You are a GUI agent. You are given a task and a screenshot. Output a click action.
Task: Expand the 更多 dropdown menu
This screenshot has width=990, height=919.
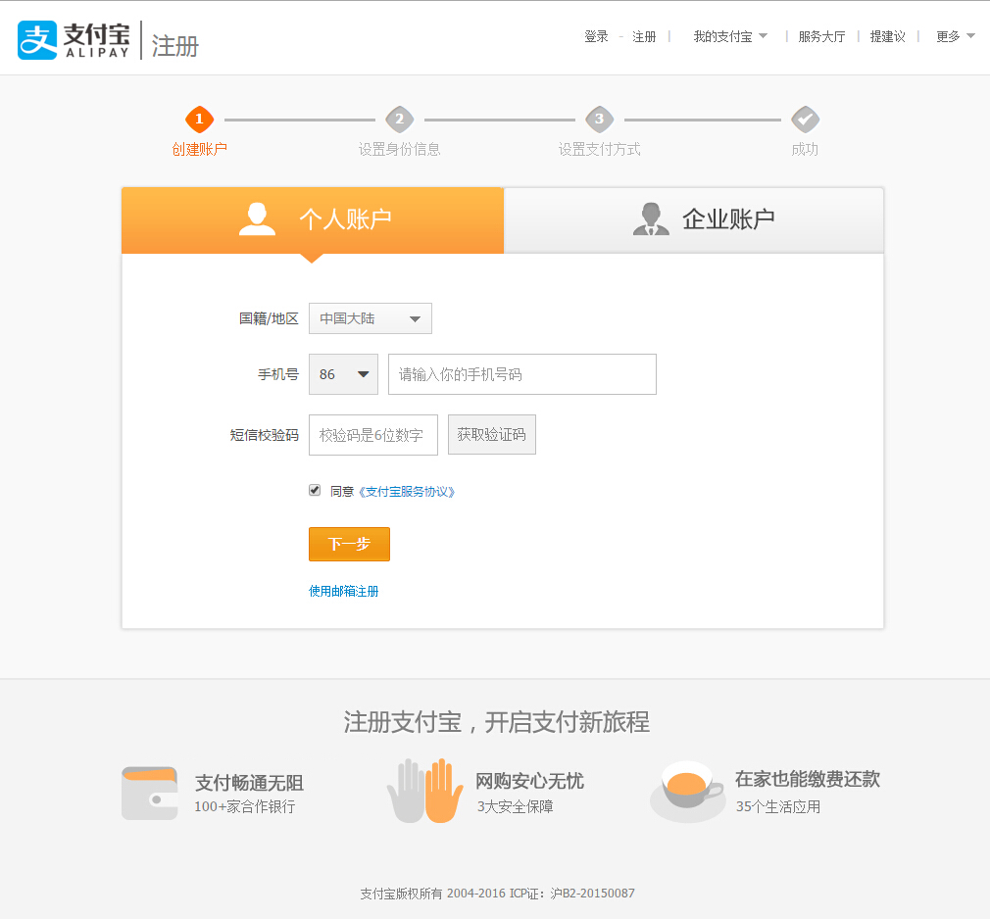952,35
